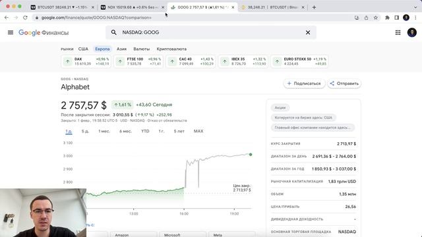Open the FTSE 100 index card
This screenshot has width=422, height=237.
[138, 61]
